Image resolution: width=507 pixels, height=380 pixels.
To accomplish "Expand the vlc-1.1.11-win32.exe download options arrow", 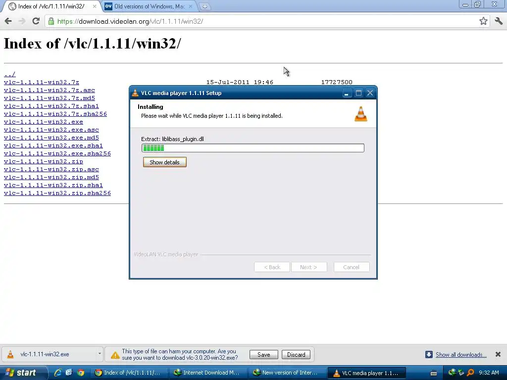I will pyautogui.click(x=99, y=354).
